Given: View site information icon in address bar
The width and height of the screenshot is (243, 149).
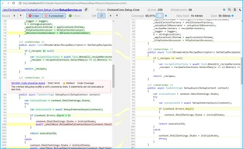Looking at the screenshot, I should click(20, 3).
